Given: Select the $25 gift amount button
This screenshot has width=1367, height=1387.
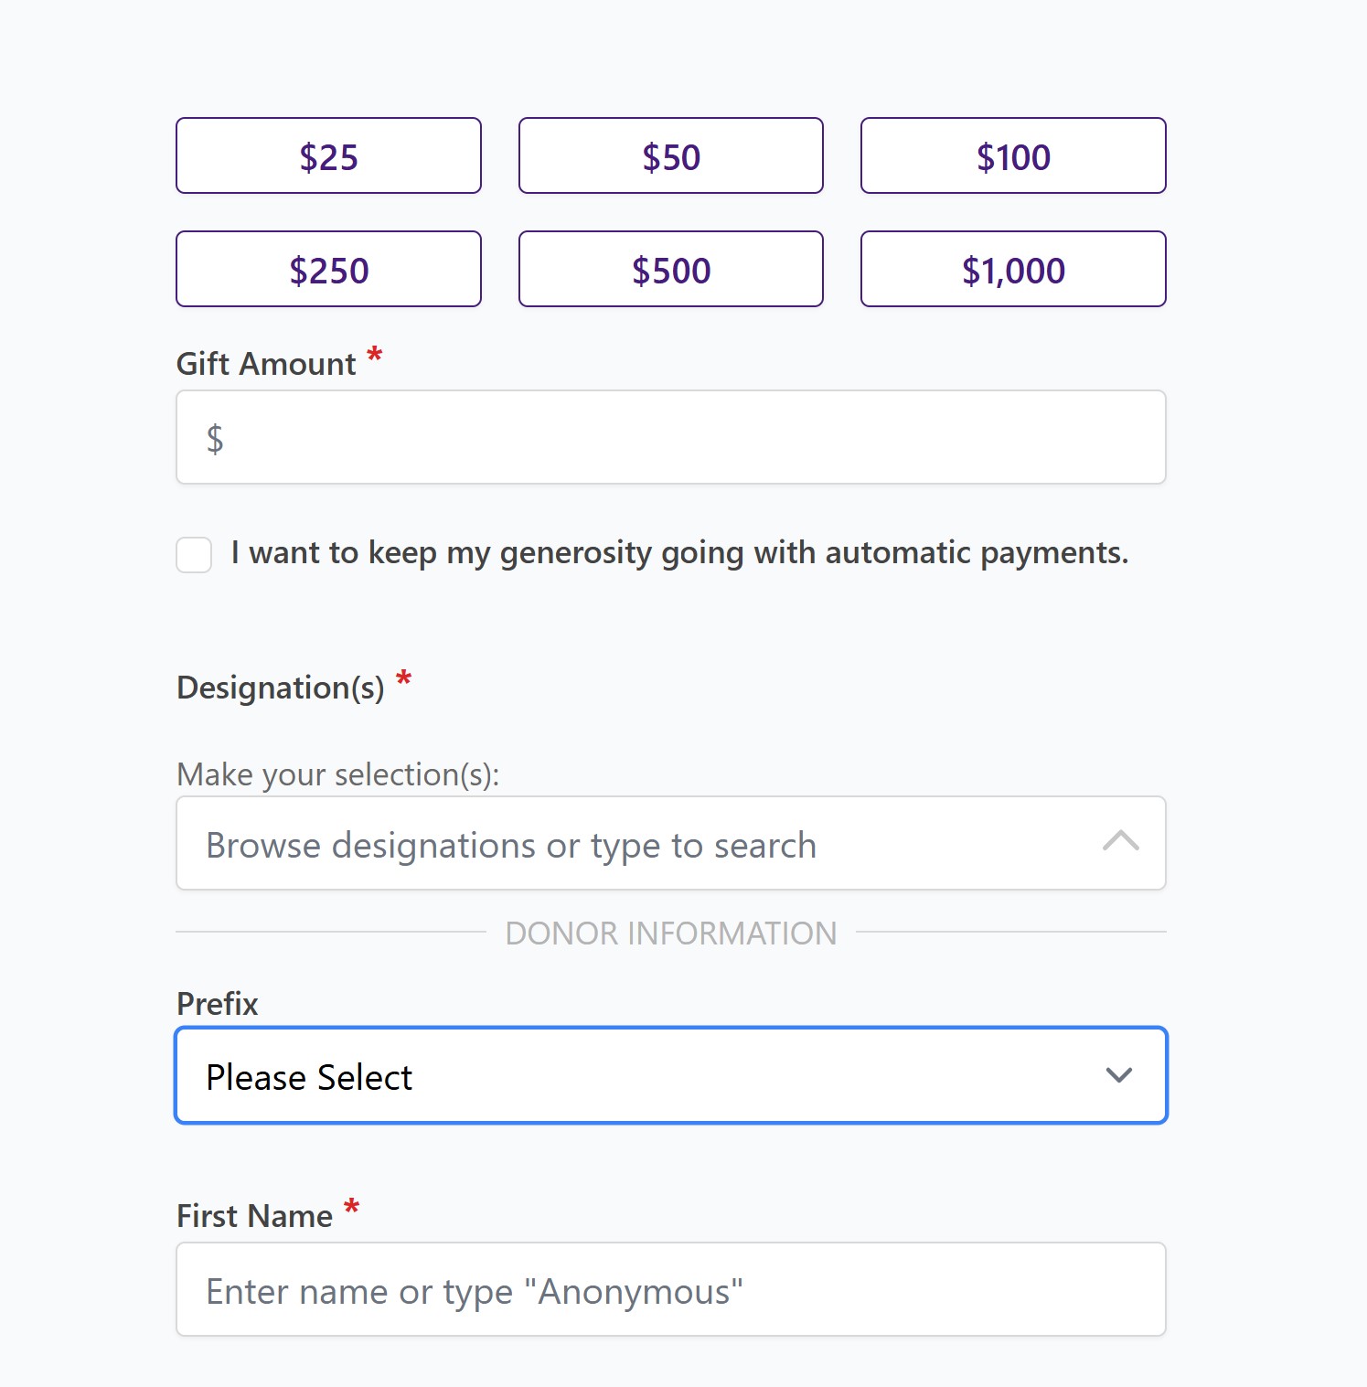Looking at the screenshot, I should 327,155.
